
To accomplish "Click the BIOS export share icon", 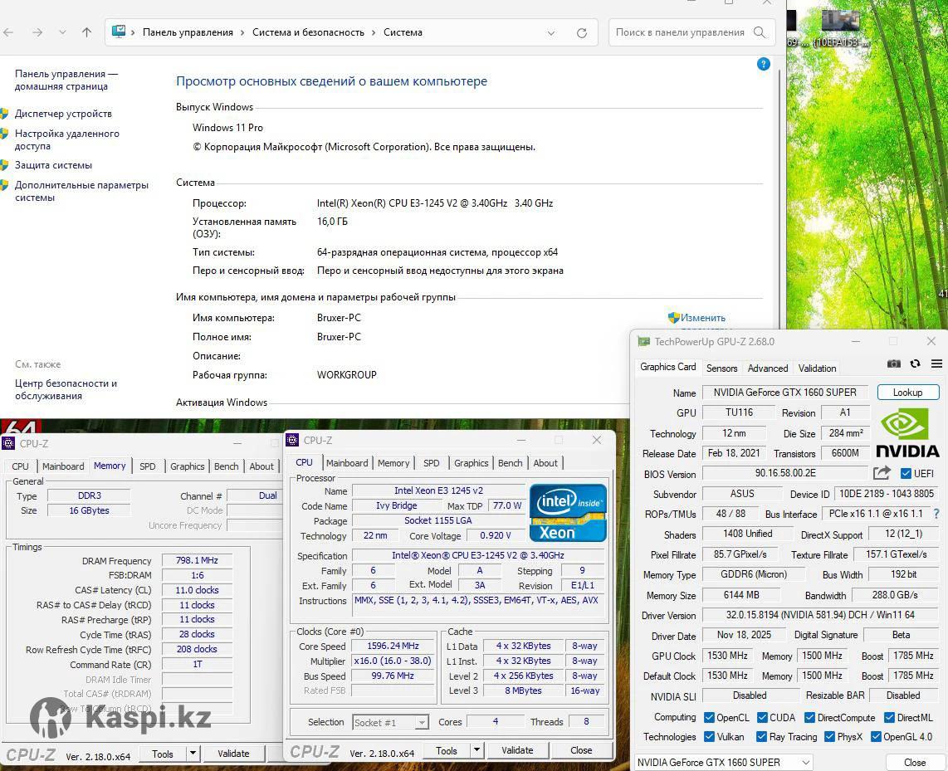I will click(x=882, y=473).
